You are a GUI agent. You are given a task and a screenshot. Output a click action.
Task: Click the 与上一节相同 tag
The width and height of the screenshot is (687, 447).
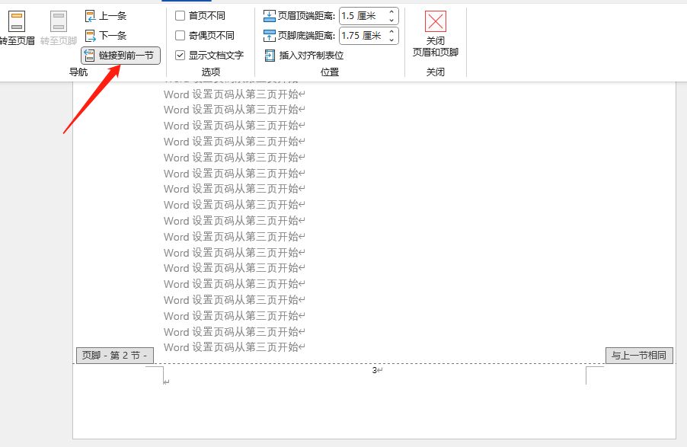pos(638,355)
